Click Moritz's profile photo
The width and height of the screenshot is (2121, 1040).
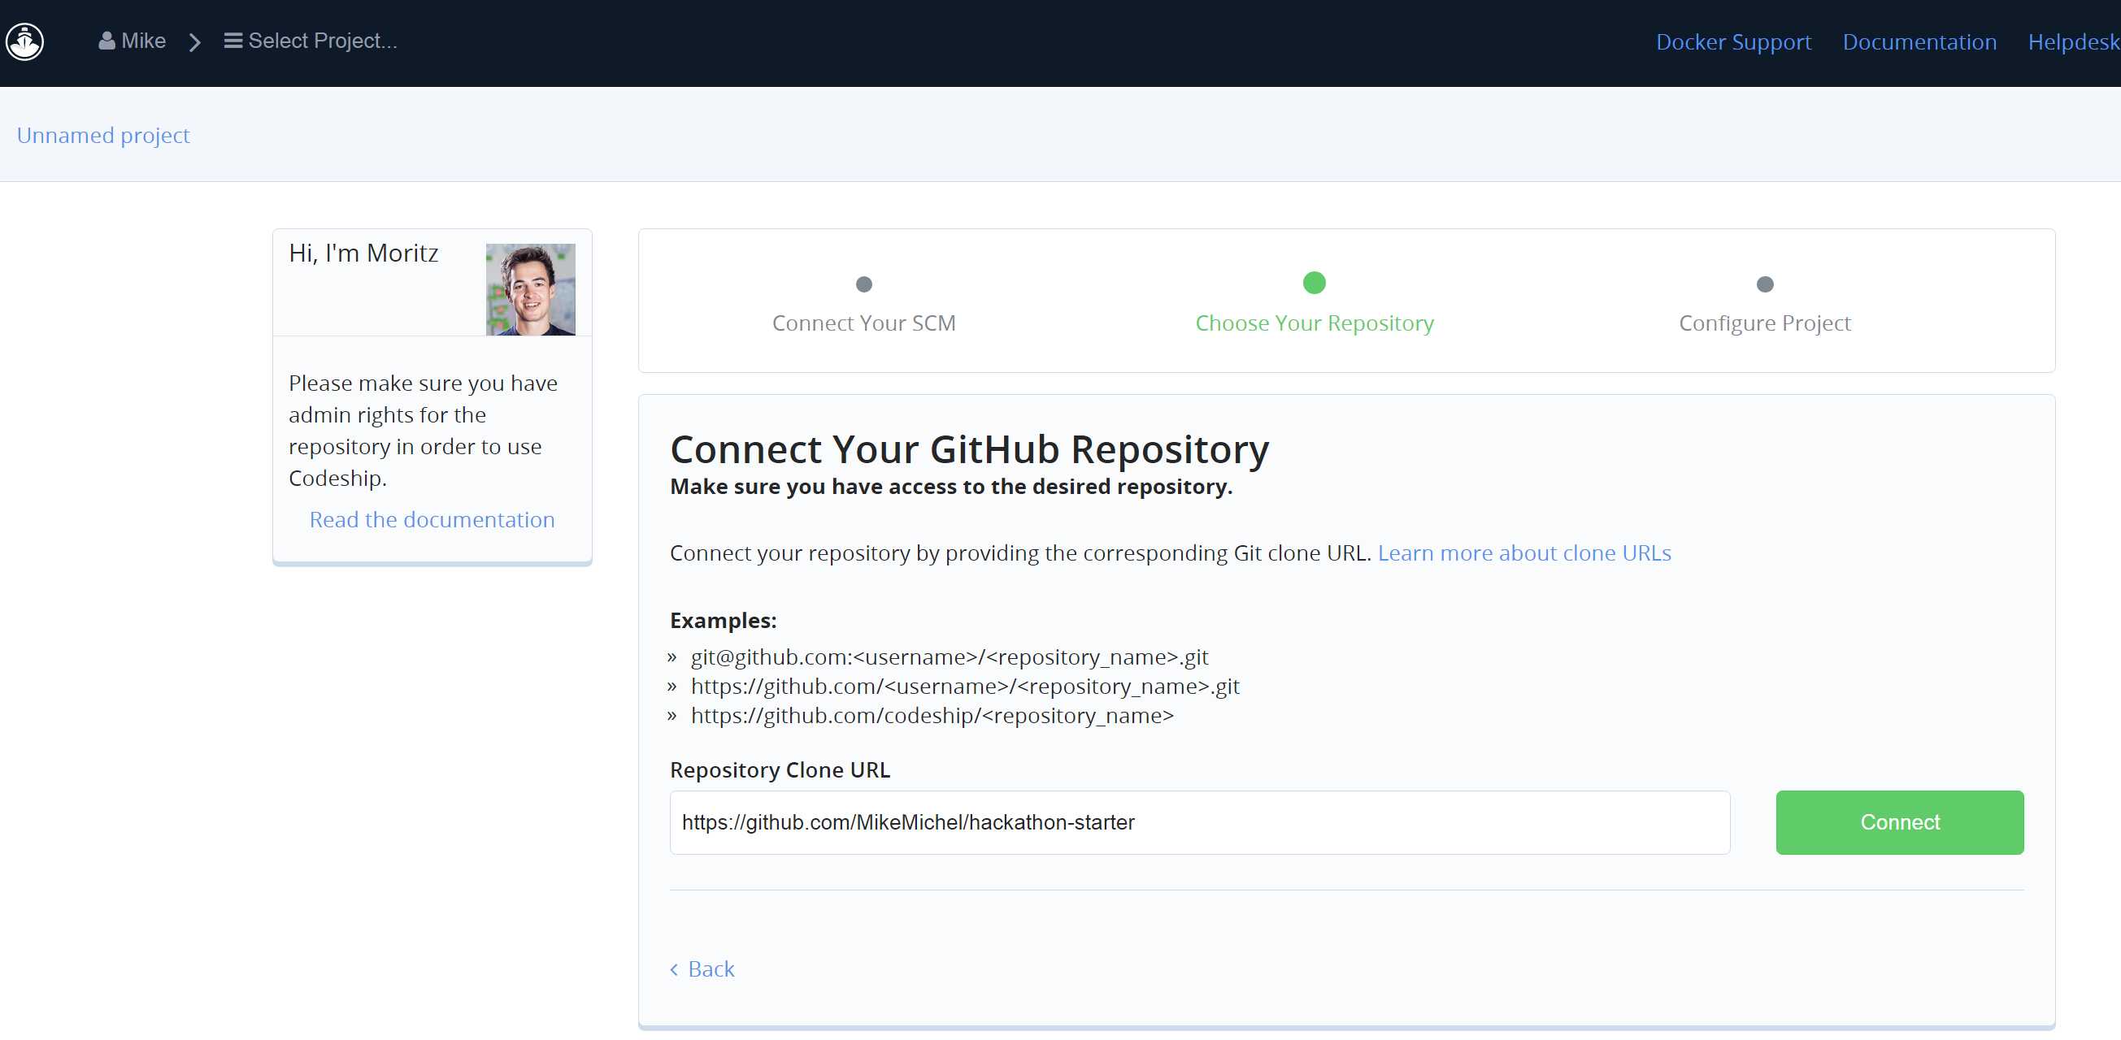[x=530, y=288]
